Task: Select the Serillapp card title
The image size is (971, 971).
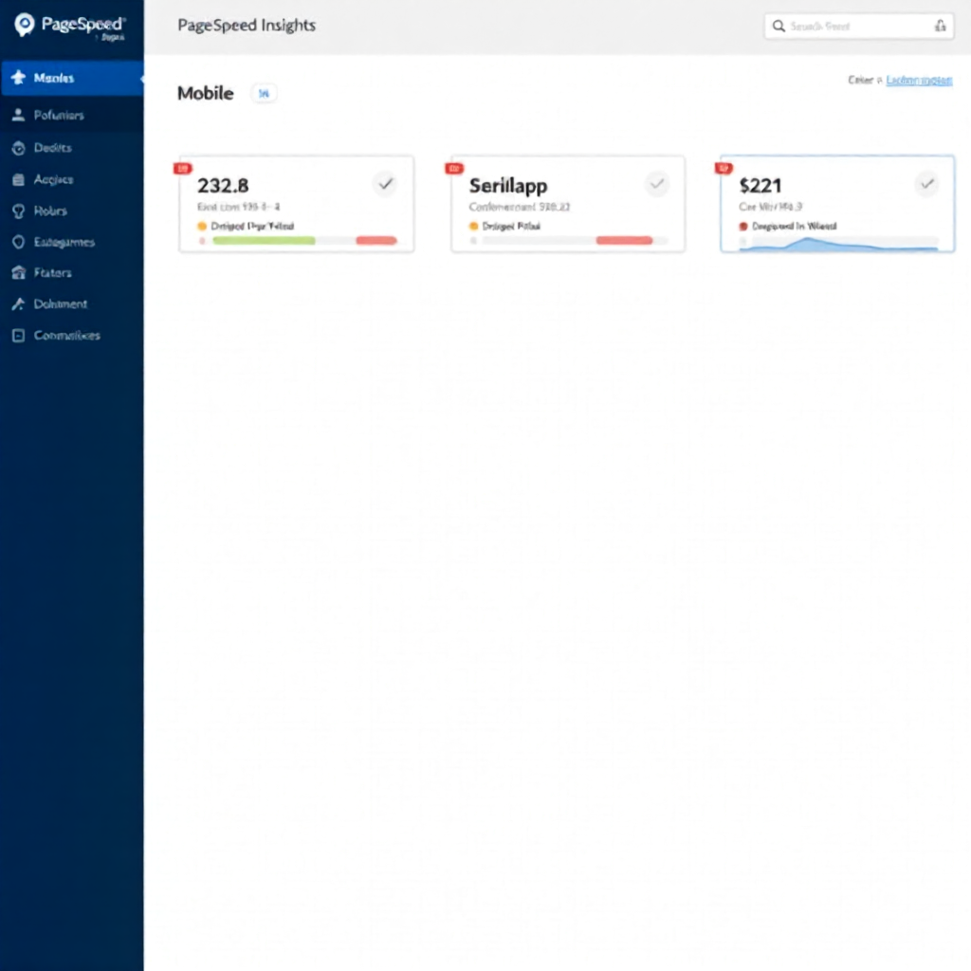Action: tap(508, 186)
